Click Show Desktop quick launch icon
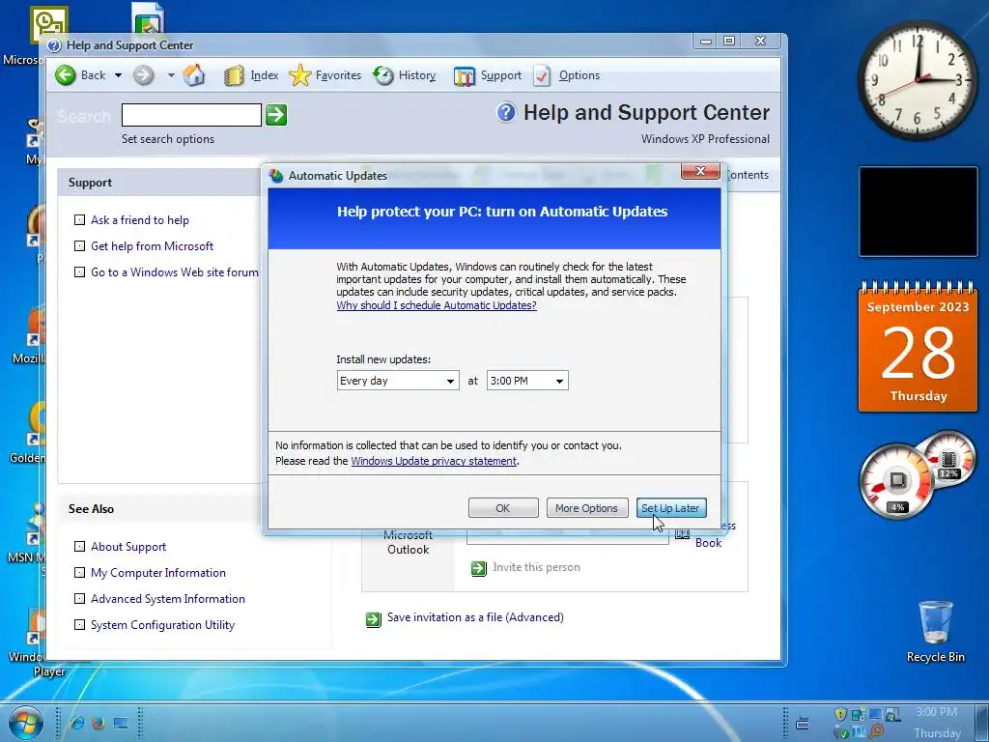 pos(120,723)
